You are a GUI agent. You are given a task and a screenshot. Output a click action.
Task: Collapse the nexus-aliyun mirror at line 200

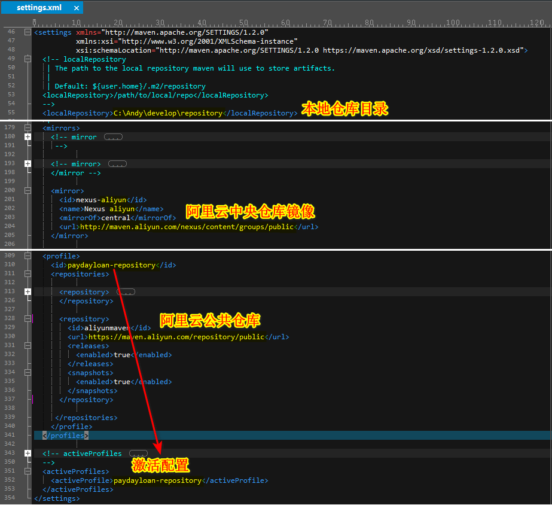(28, 191)
